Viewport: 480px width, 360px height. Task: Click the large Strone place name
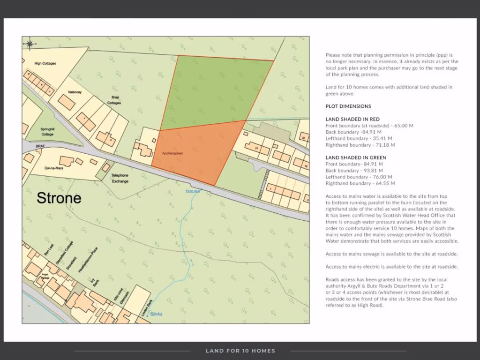pyautogui.click(x=59, y=198)
